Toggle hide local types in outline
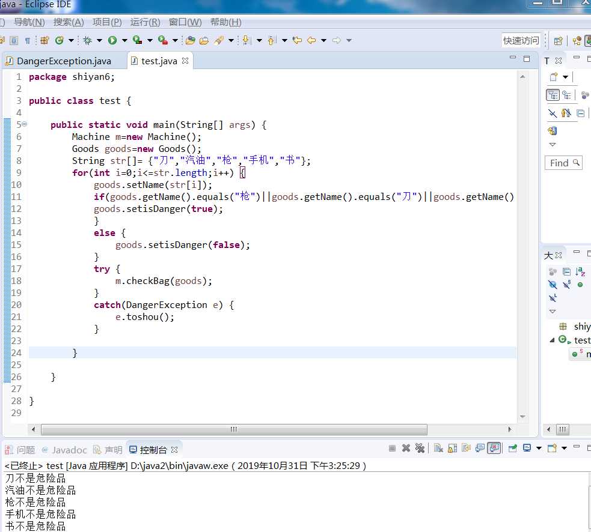 click(x=553, y=298)
